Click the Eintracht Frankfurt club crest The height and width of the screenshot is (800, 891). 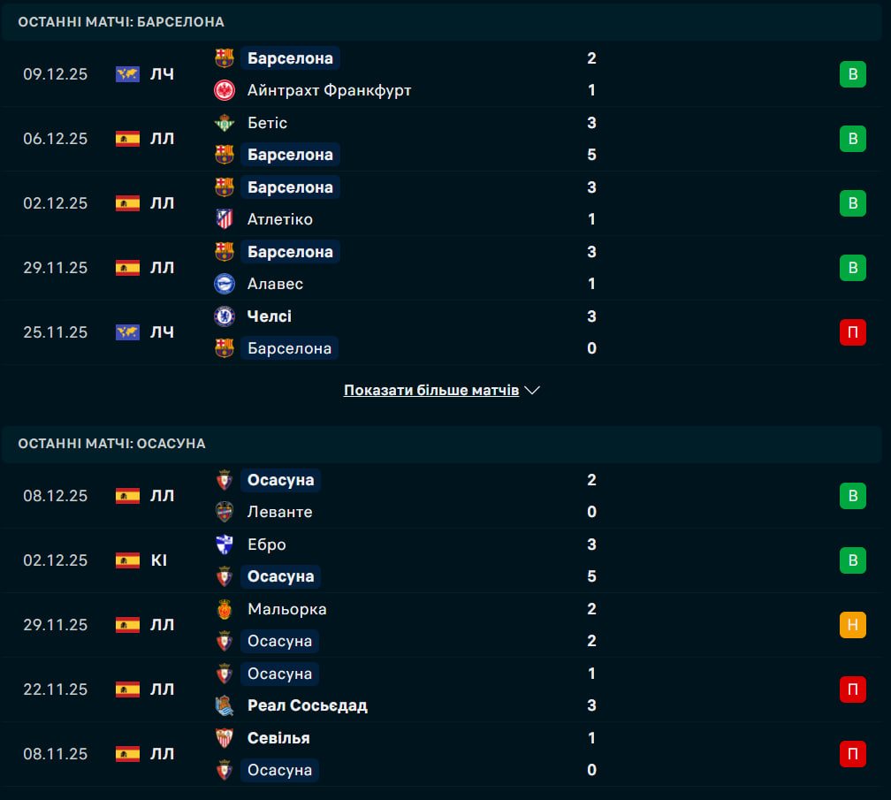[225, 90]
